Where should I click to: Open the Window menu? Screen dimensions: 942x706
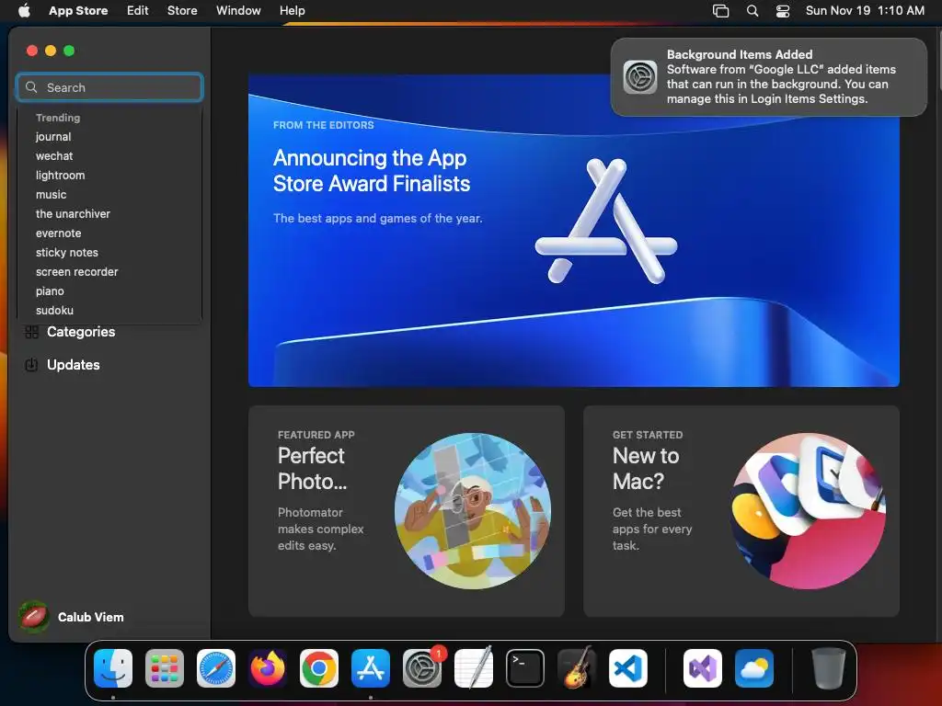pos(238,10)
